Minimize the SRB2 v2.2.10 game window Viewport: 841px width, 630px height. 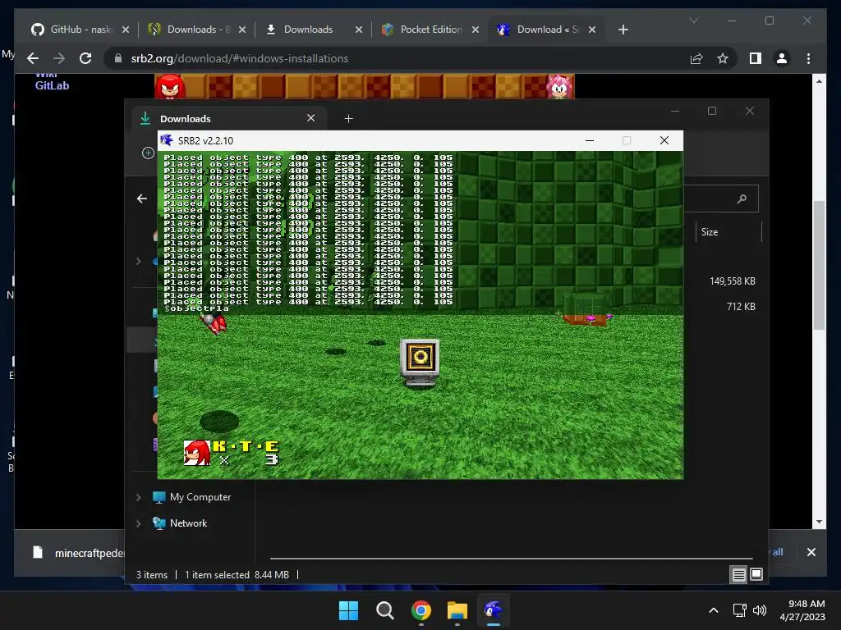coord(590,140)
